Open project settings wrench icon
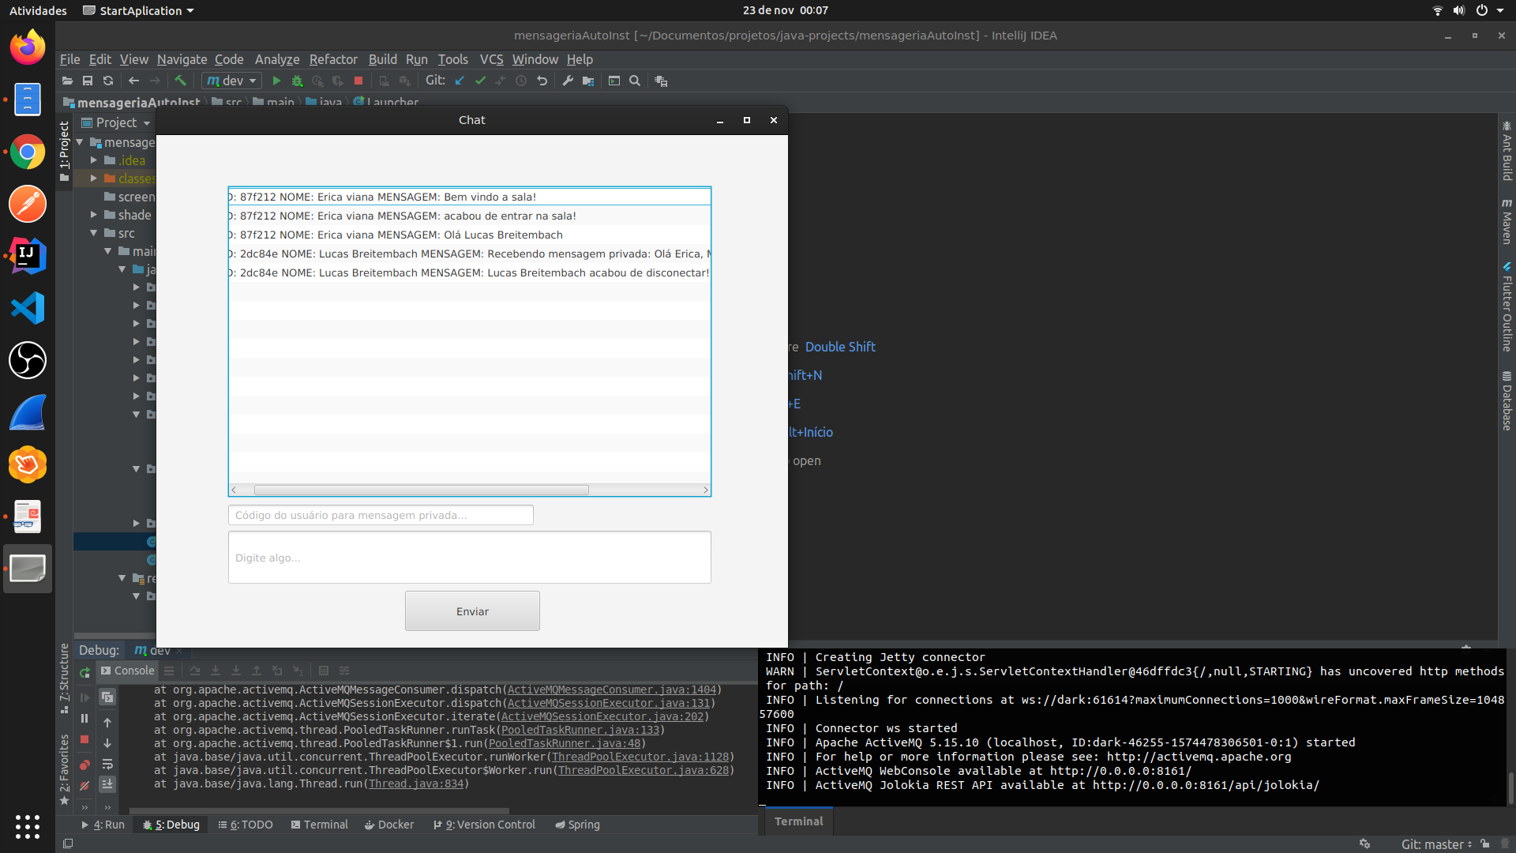This screenshot has width=1516, height=853. (x=567, y=81)
